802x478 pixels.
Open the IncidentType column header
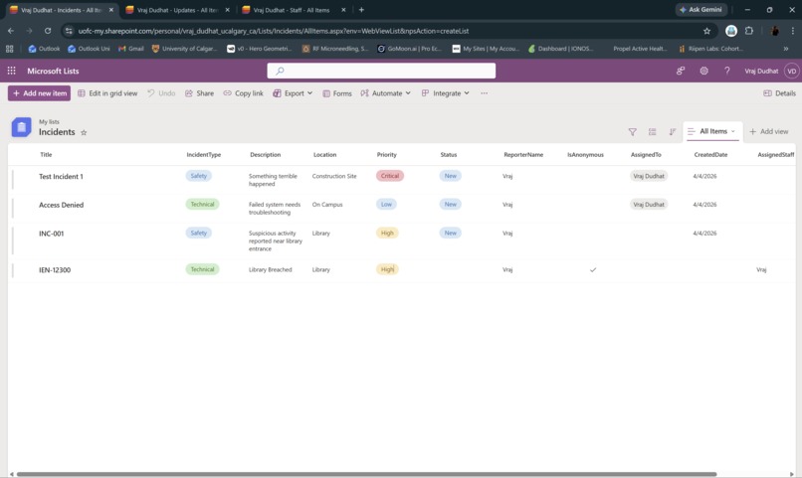204,155
